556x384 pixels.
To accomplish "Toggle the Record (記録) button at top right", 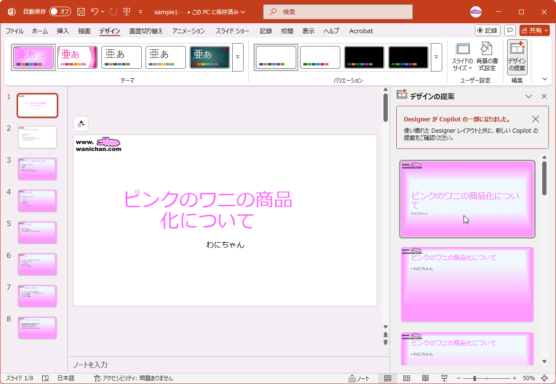I will click(x=488, y=30).
